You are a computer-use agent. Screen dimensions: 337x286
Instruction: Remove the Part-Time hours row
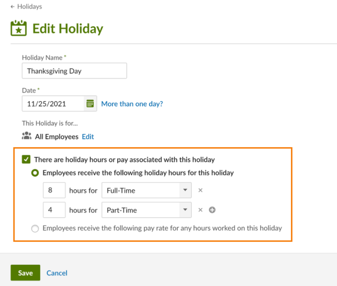coord(200,210)
